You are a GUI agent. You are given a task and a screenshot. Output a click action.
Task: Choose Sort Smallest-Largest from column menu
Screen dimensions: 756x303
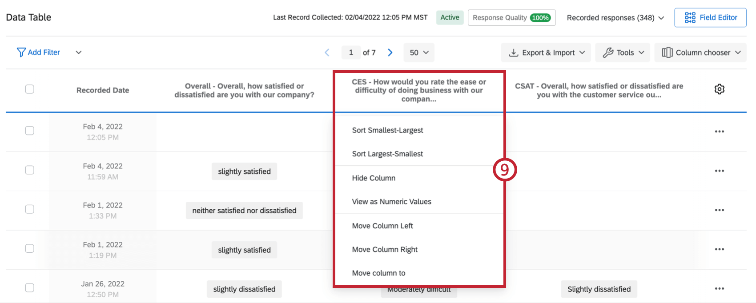click(x=387, y=130)
